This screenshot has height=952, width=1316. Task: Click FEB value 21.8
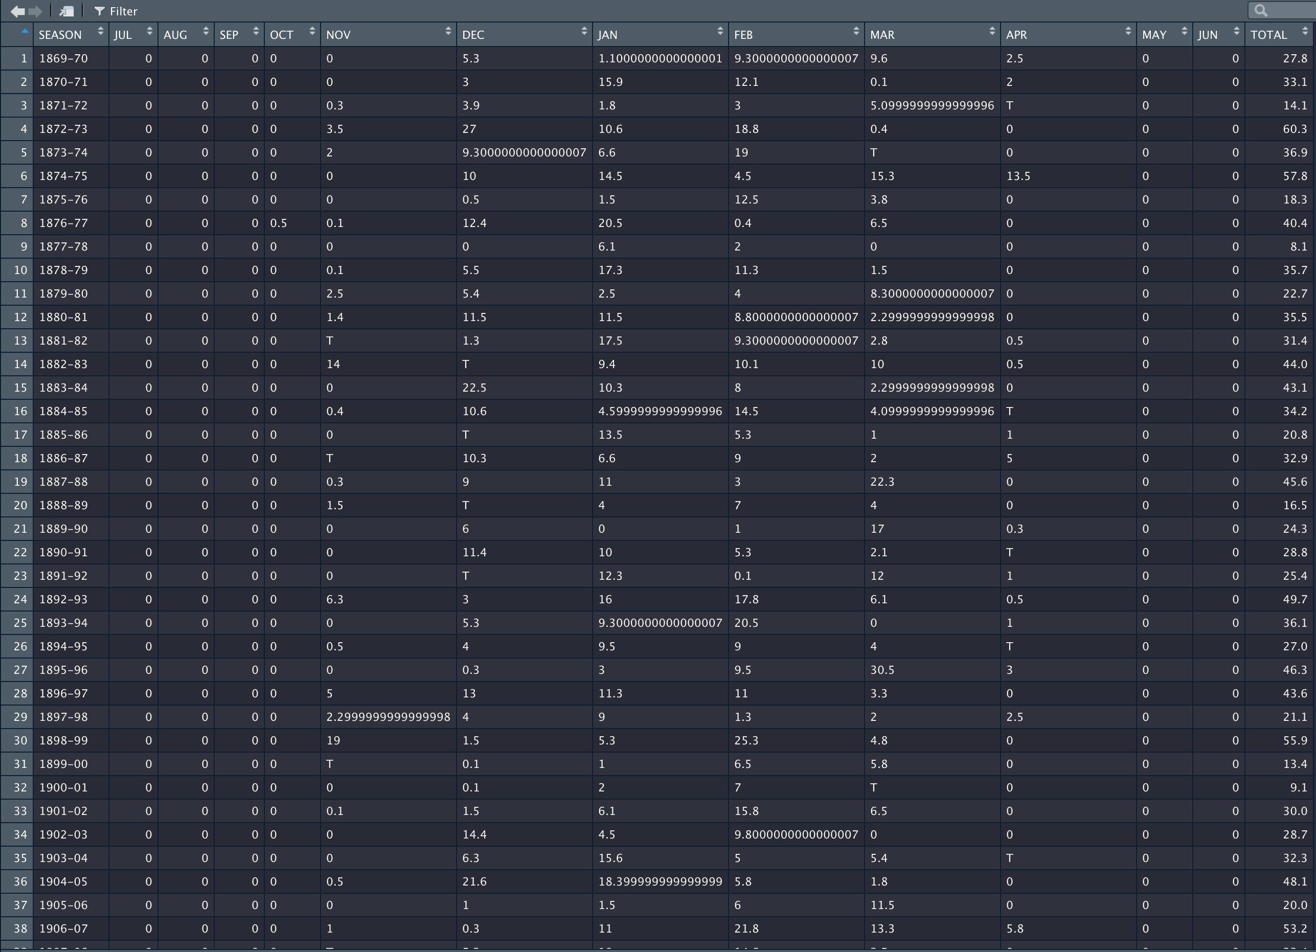coord(746,929)
